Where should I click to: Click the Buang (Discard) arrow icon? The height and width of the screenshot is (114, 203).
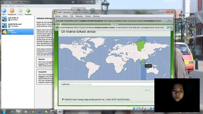point(20,11)
